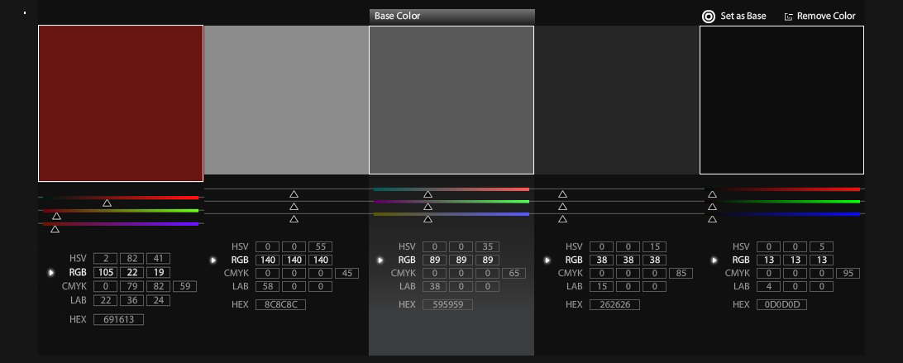The image size is (903, 363).
Task: Click the CMYK black field showing 85
Action: pyautogui.click(x=681, y=273)
